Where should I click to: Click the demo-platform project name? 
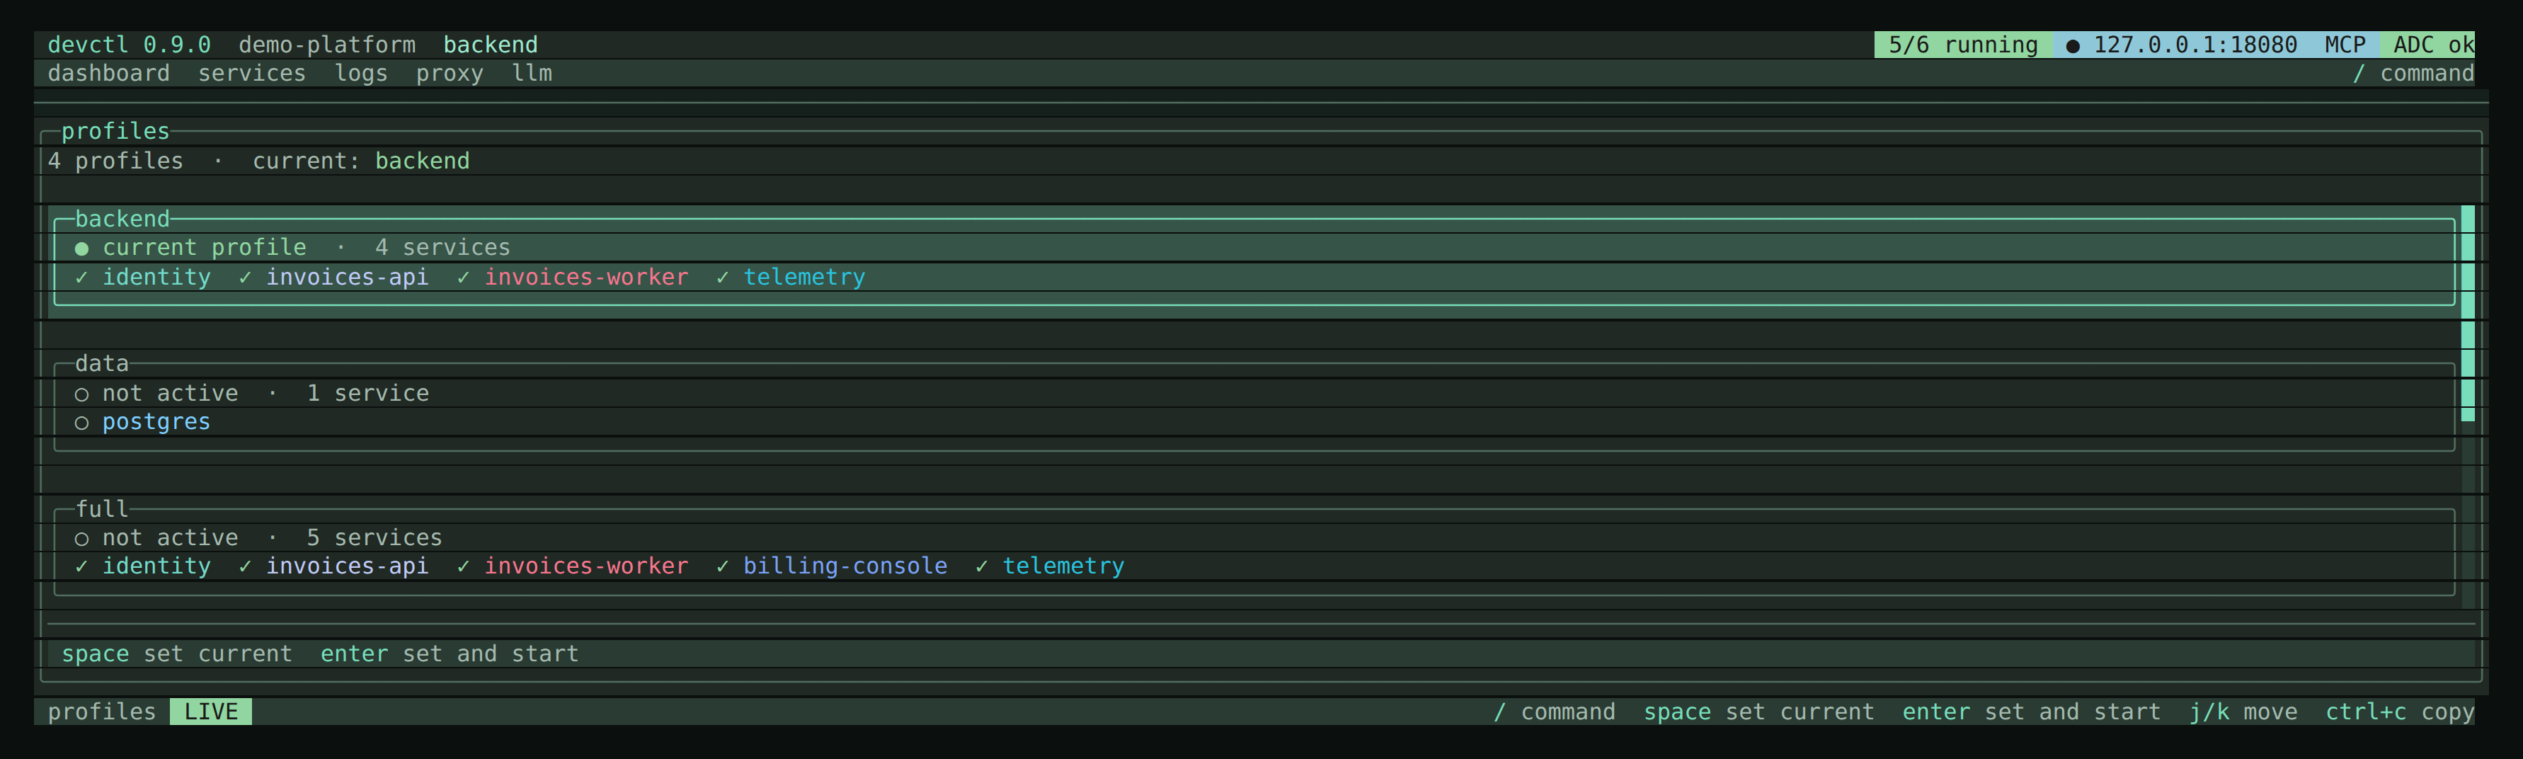point(327,45)
